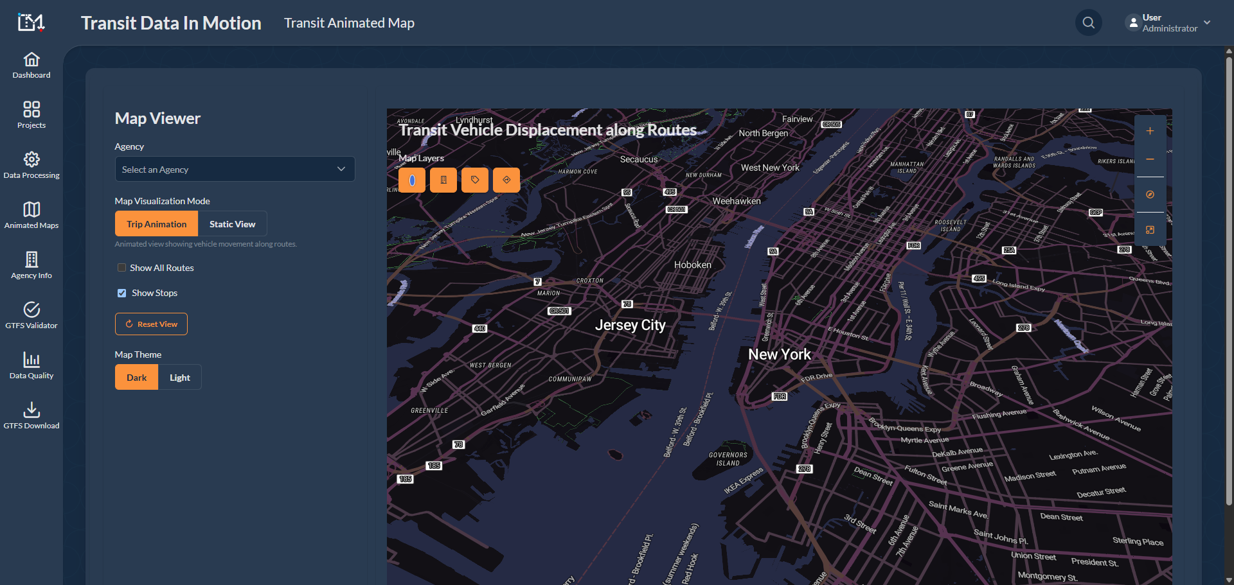Open the Dashboard from the sidebar
Screen dimensions: 1234x585
(x=31, y=65)
